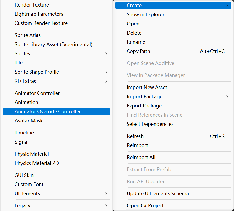The height and width of the screenshot is (211, 234).
Task: Click the Create menu item
Action: coord(173,6)
